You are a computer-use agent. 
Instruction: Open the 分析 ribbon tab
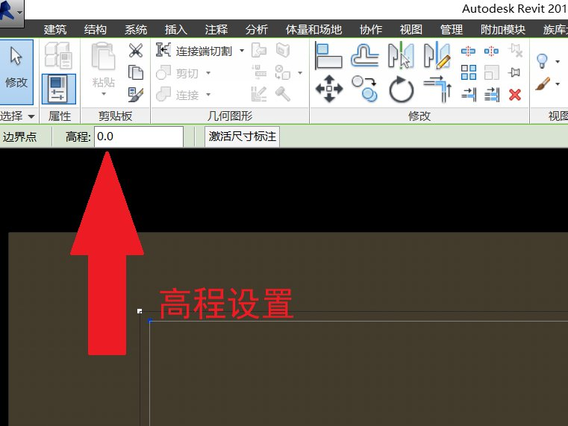[x=257, y=29]
